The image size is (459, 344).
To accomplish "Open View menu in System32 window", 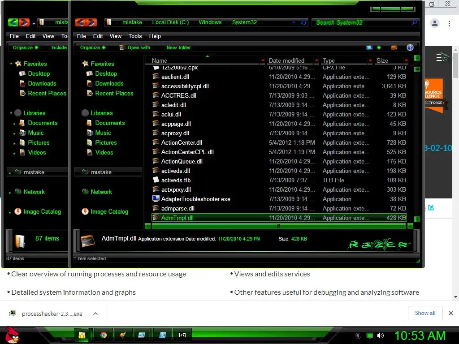I will (115, 36).
